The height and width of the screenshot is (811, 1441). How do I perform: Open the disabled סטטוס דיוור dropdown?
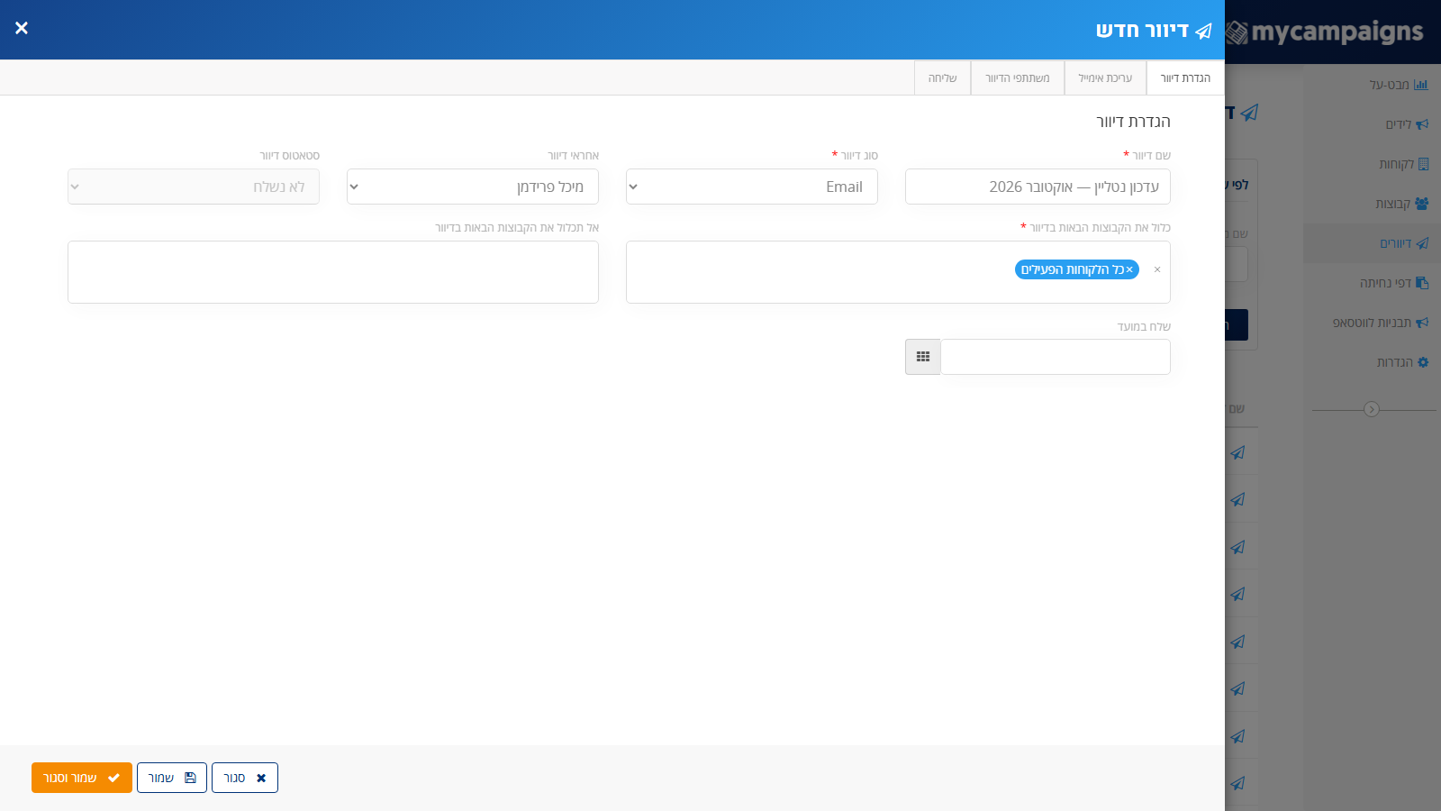click(x=194, y=187)
